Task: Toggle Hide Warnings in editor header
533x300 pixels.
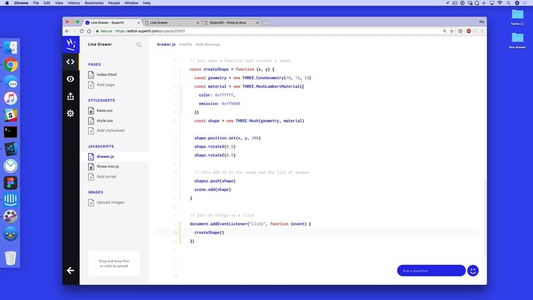Action: point(208,44)
